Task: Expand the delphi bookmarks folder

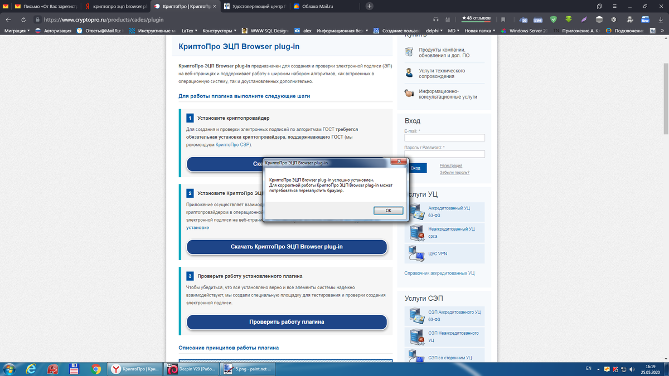Action: click(434, 31)
